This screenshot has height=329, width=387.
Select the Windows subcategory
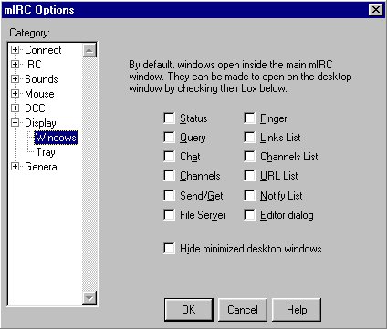coord(56,138)
